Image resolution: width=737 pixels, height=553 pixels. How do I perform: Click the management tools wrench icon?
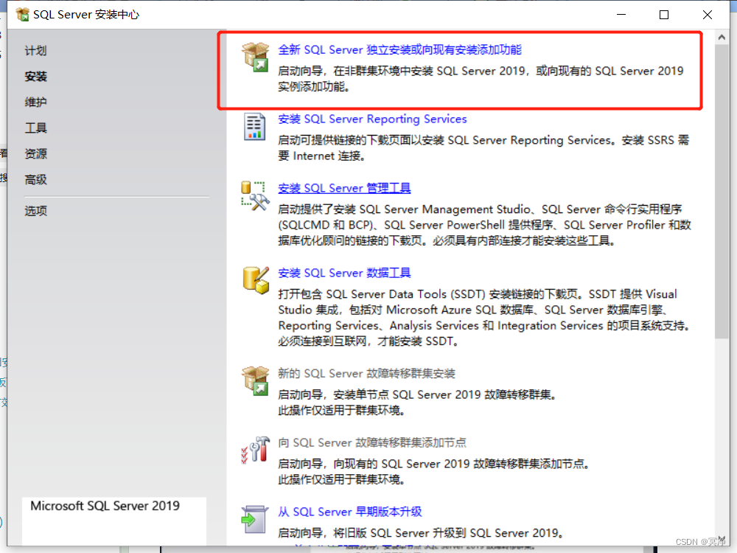pyautogui.click(x=255, y=196)
